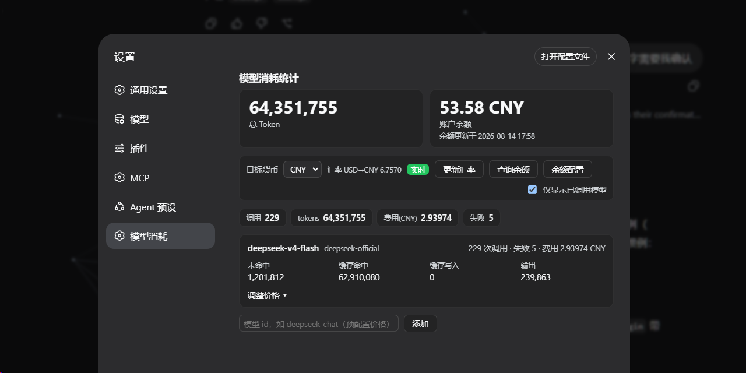Select the 模型消耗 tab
Viewport: 746px width, 373px height.
click(160, 236)
